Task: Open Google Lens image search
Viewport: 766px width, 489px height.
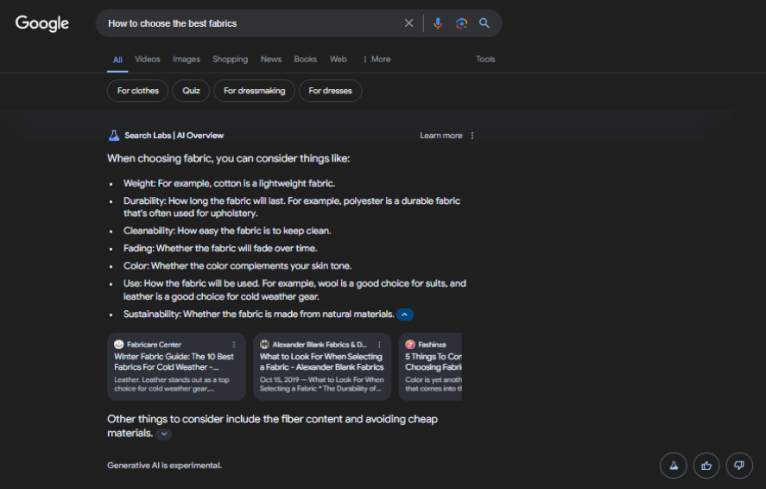Action: coord(461,23)
